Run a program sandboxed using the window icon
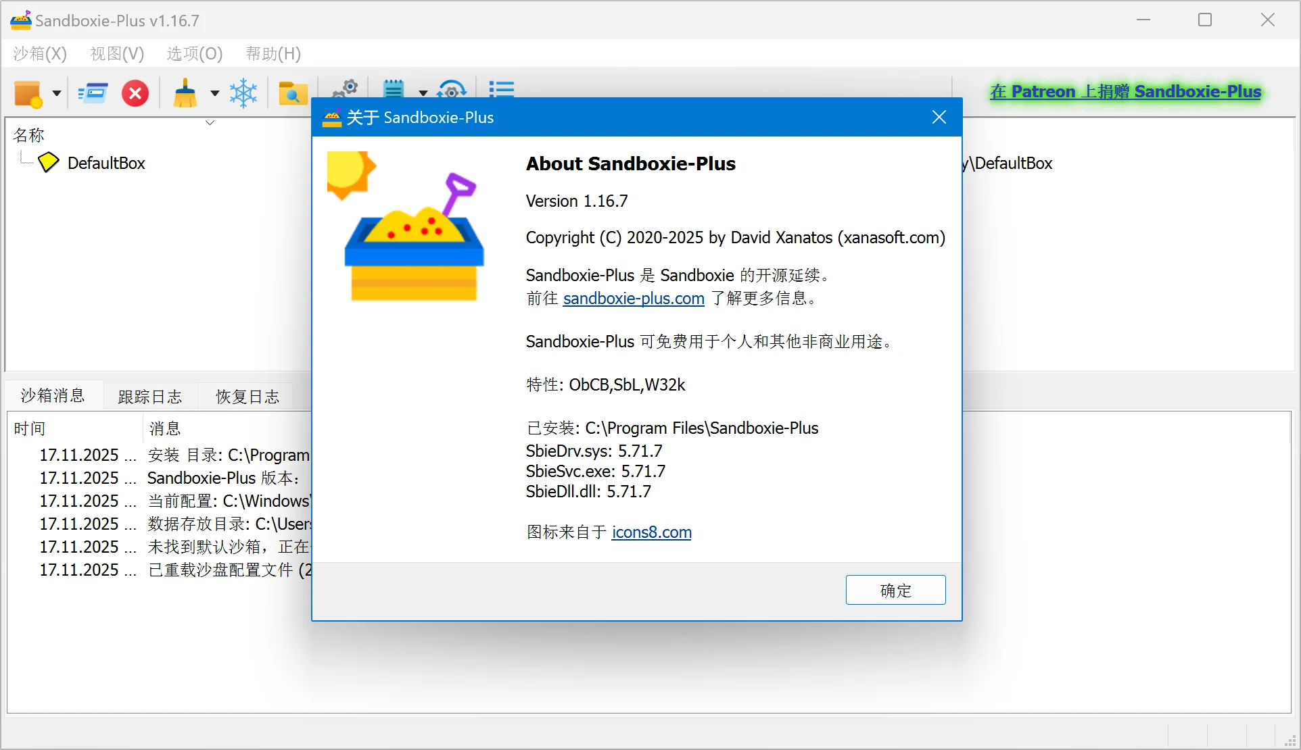This screenshot has width=1301, height=750. pos(93,93)
